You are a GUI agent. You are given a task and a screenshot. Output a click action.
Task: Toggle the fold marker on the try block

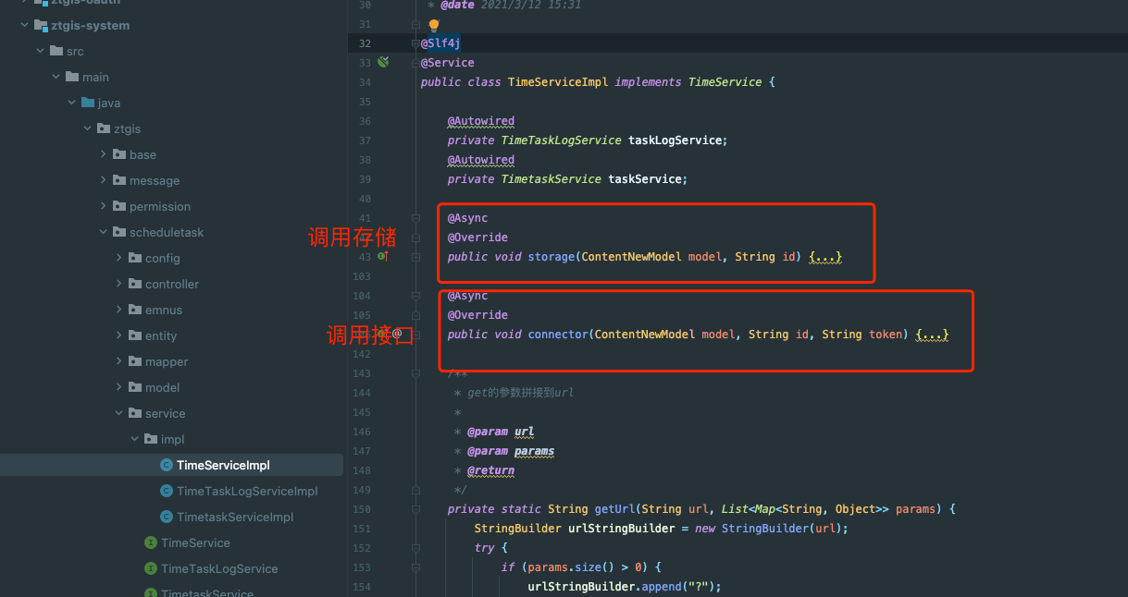[x=416, y=548]
